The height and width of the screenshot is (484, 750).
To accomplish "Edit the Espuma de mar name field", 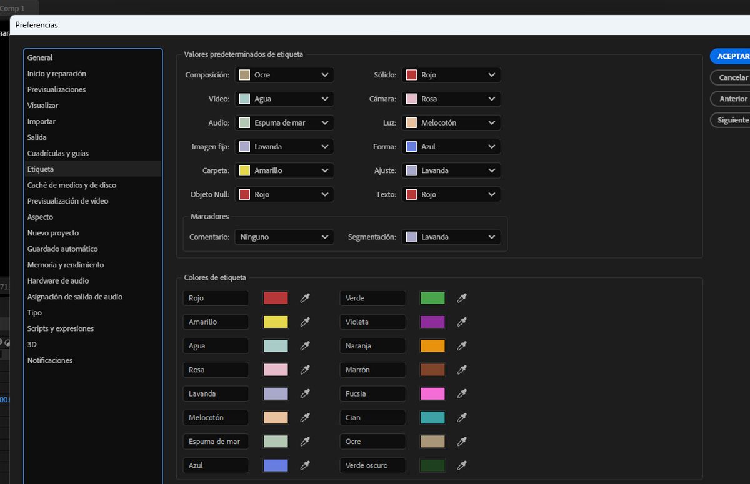I will (216, 442).
